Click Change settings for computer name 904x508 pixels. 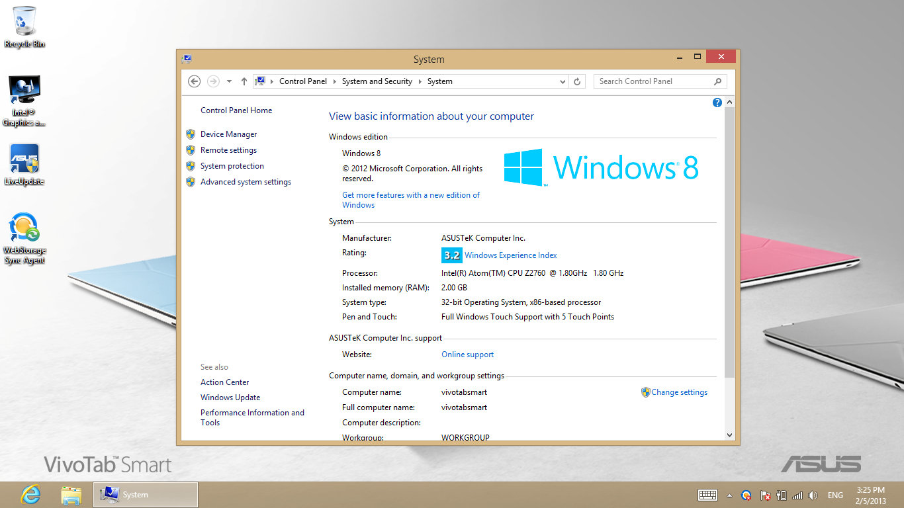pos(679,392)
